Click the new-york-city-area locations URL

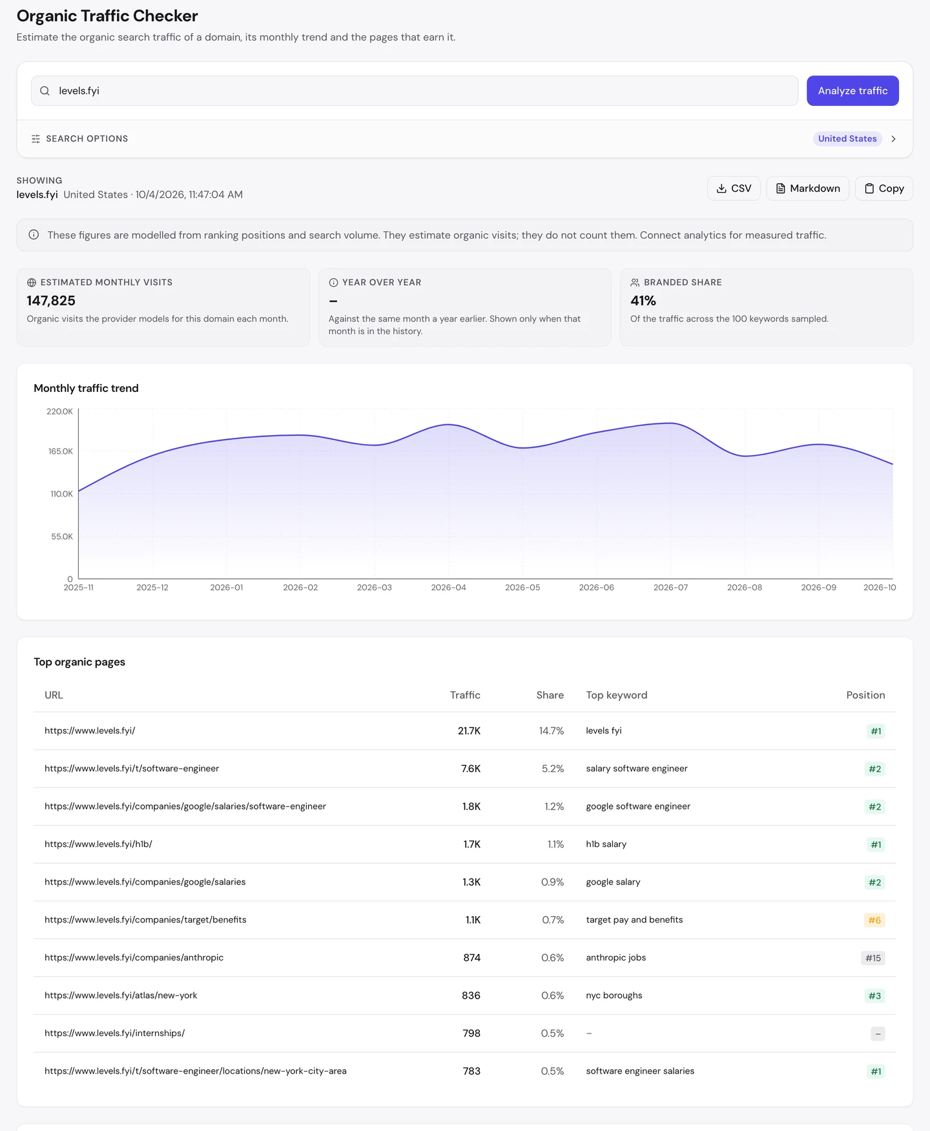(196, 1071)
